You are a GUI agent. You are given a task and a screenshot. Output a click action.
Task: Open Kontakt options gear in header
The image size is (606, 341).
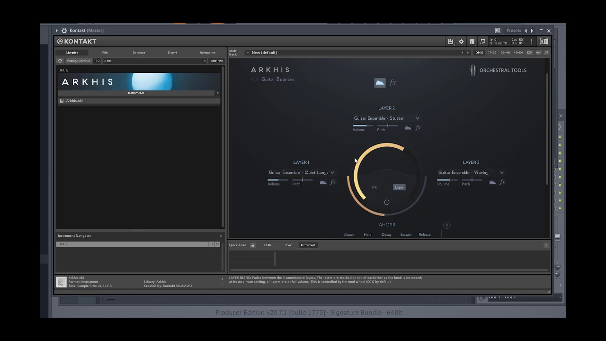[x=461, y=42]
